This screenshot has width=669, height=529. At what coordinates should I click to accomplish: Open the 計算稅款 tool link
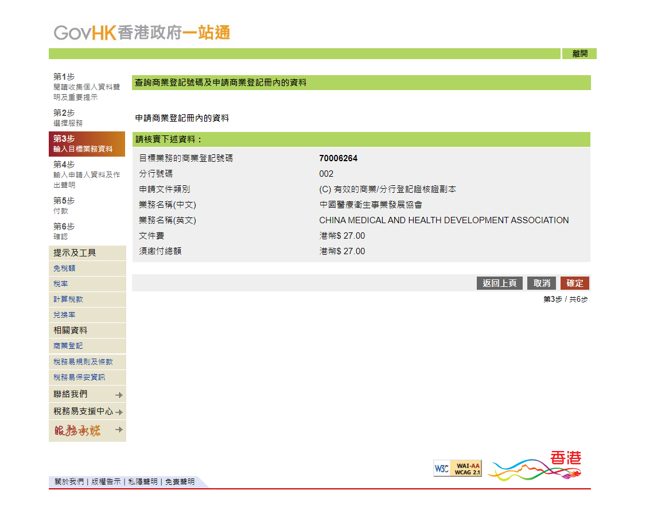tap(68, 299)
